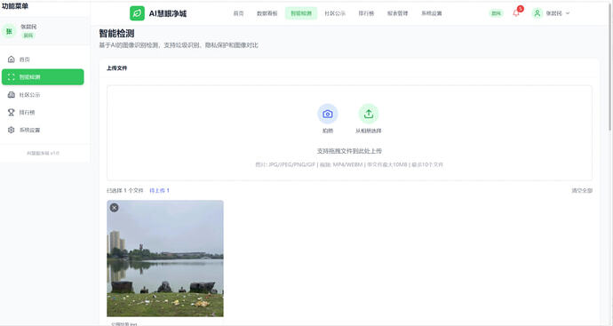Open 社区公示 tab in top navigation
The height and width of the screenshot is (326, 613).
coord(335,13)
